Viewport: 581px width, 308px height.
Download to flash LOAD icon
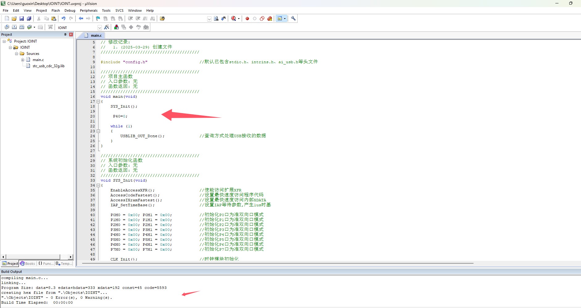point(50,27)
